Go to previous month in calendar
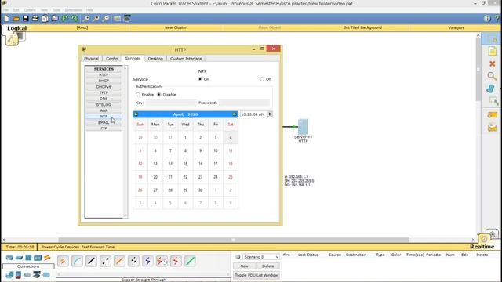The width and height of the screenshot is (502, 282). 136,114
